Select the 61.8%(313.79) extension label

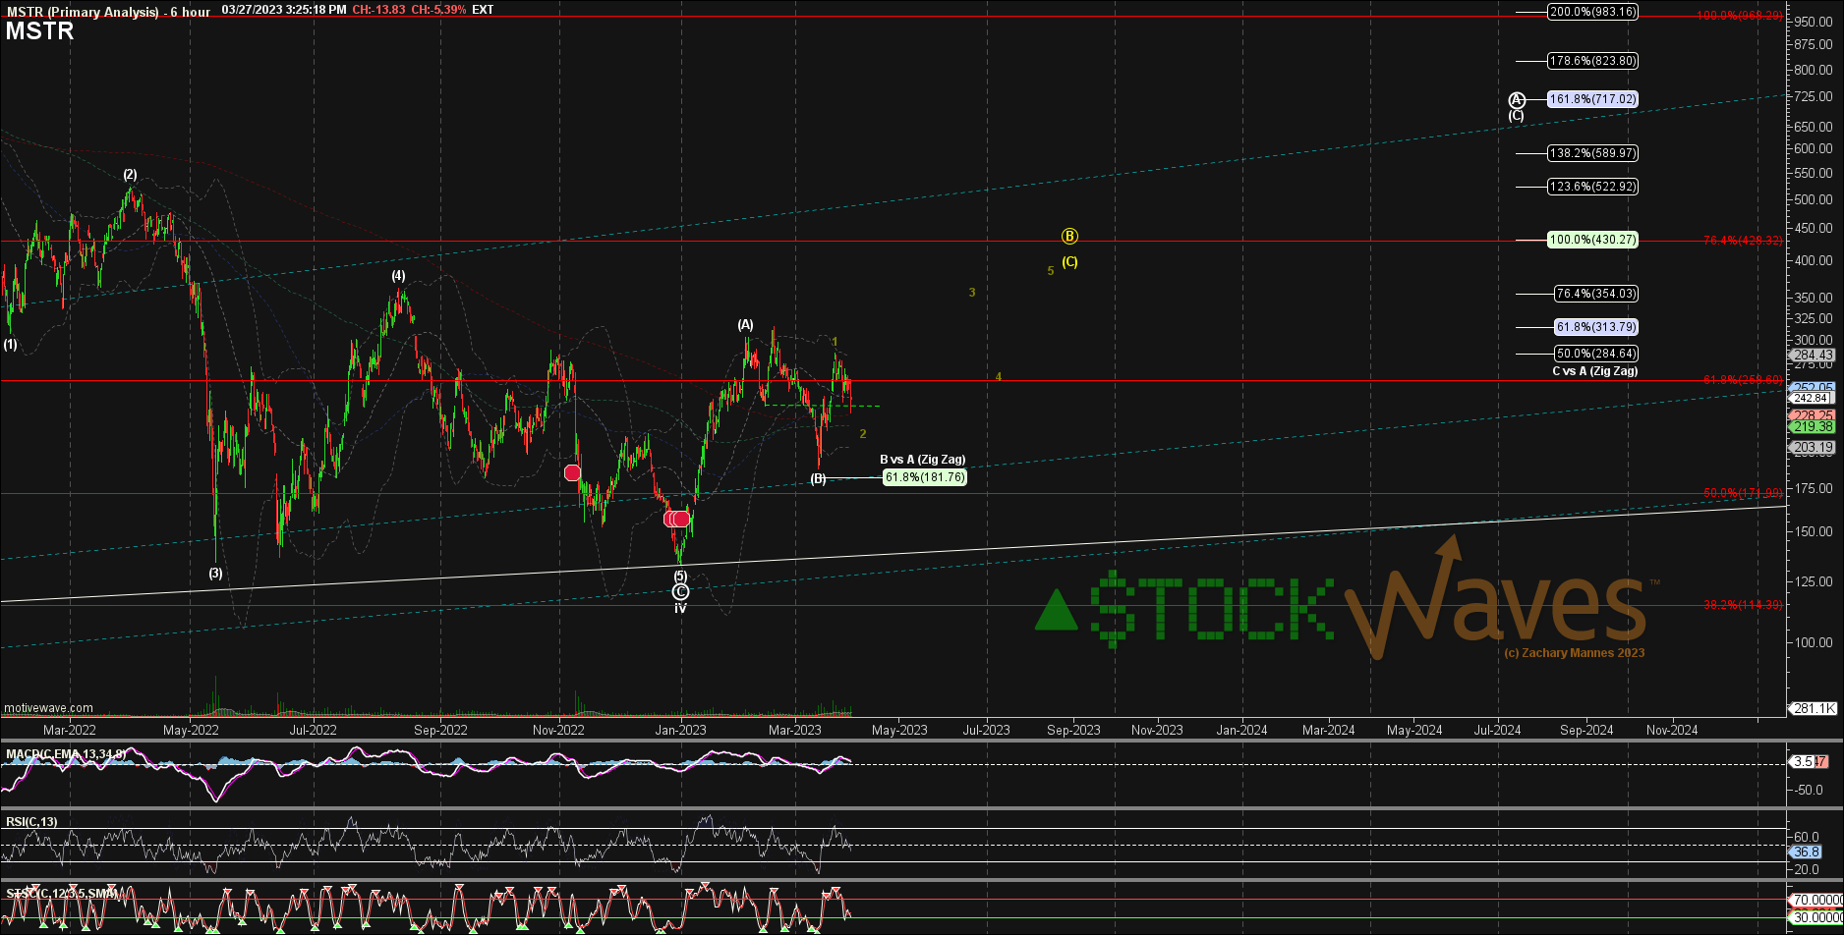pos(1596,327)
